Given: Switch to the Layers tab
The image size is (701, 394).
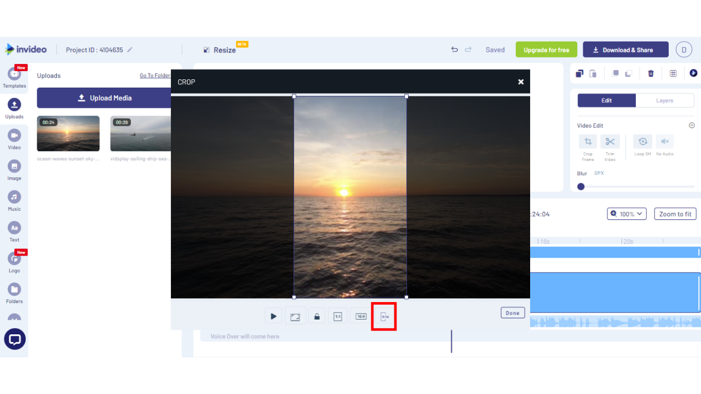Looking at the screenshot, I should pos(664,100).
